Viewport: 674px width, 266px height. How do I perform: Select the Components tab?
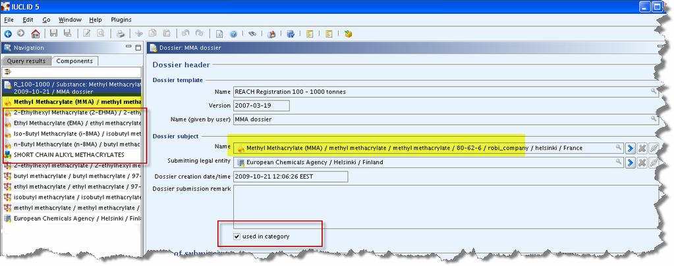tap(75, 61)
